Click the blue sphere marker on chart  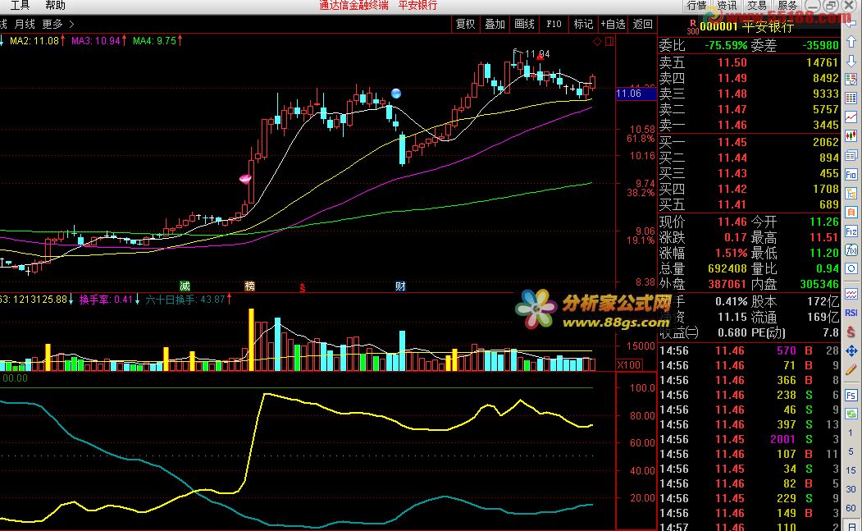(x=396, y=93)
